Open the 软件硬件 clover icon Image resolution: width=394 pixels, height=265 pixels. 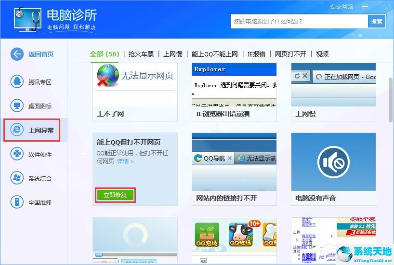[x=17, y=154]
